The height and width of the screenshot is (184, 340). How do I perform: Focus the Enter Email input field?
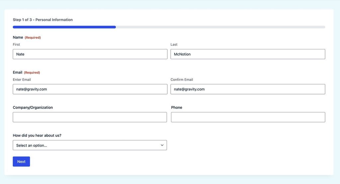[x=90, y=89]
